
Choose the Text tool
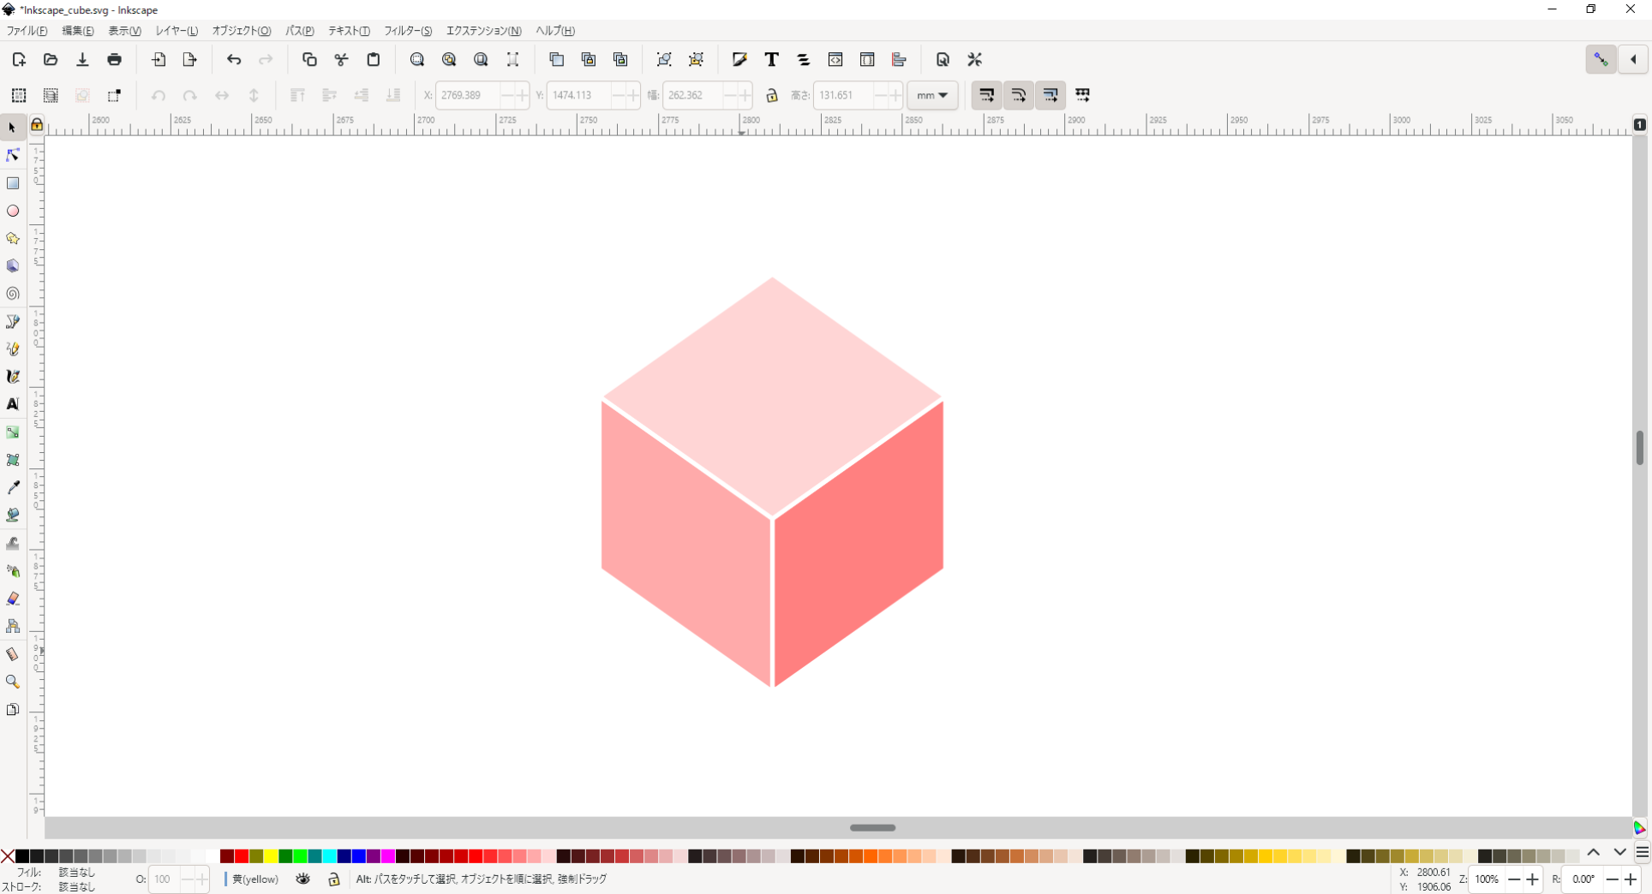[12, 404]
